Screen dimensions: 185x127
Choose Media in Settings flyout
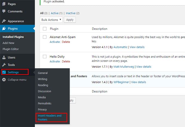42,97
